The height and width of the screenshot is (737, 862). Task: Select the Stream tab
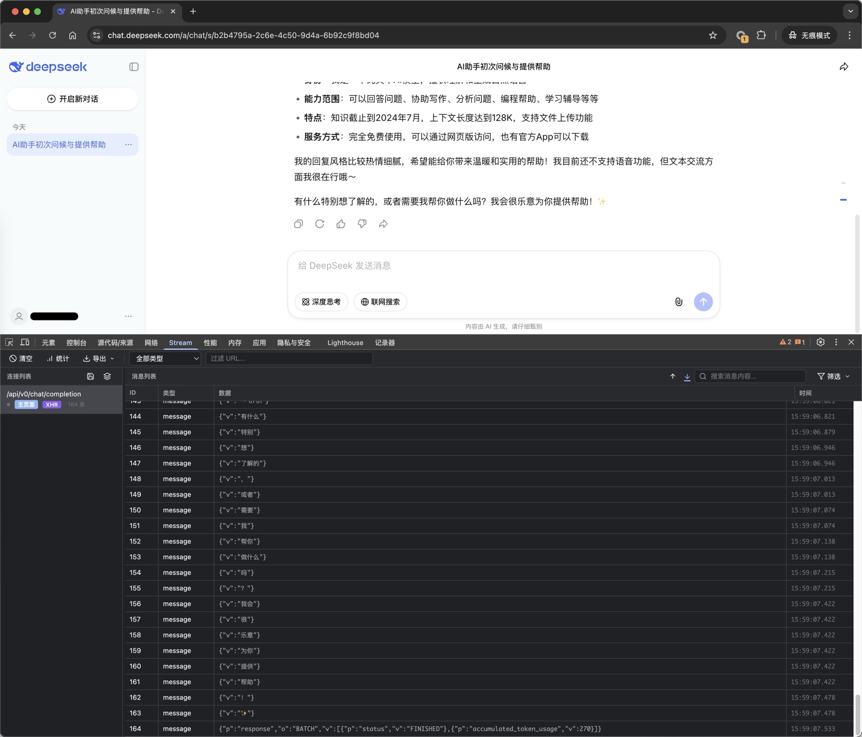180,343
